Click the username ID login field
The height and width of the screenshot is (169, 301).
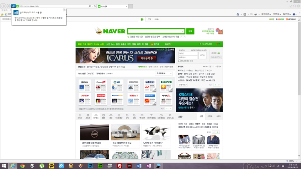click(x=188, y=54)
